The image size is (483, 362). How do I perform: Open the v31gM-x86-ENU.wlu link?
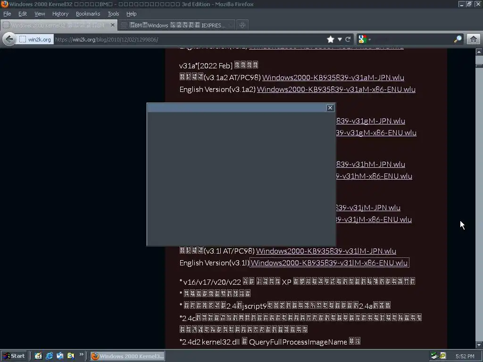(376, 133)
